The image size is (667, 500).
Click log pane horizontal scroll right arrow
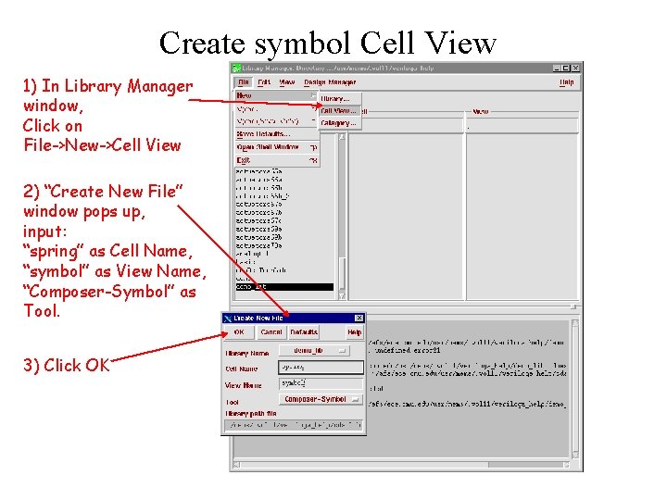pos(566,465)
